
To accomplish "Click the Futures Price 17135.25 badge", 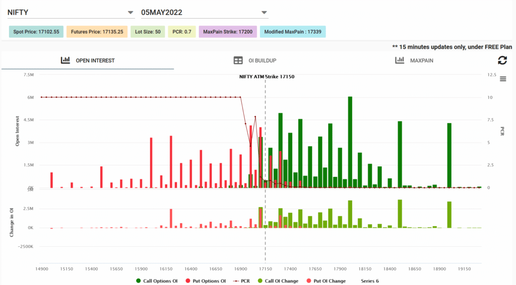I will tap(97, 32).
